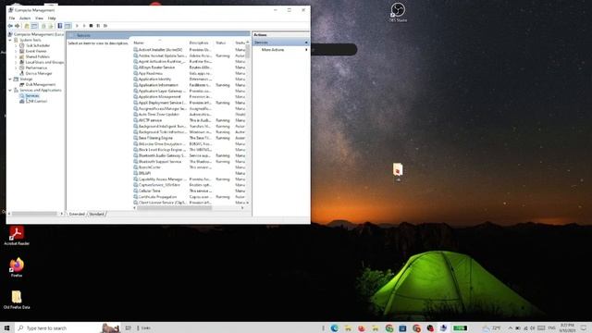Select the AVCTP service row
This screenshot has height=333, width=592.
pyautogui.click(x=190, y=120)
